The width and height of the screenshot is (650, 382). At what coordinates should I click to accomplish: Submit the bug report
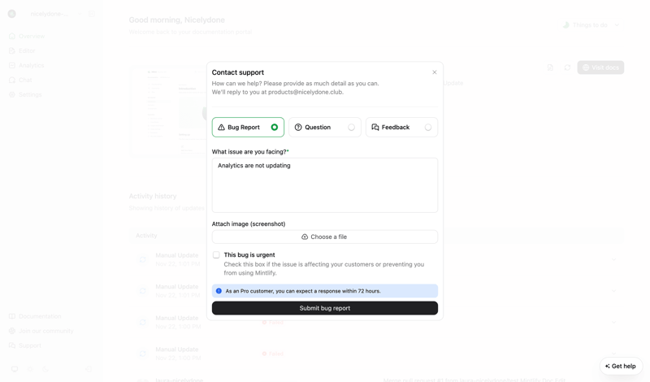(324, 308)
